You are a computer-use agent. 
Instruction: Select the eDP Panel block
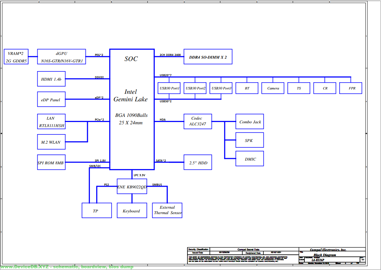point(51,99)
